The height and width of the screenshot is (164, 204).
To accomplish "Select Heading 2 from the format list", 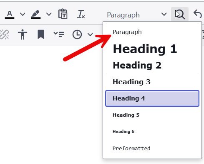I will click(152, 65).
